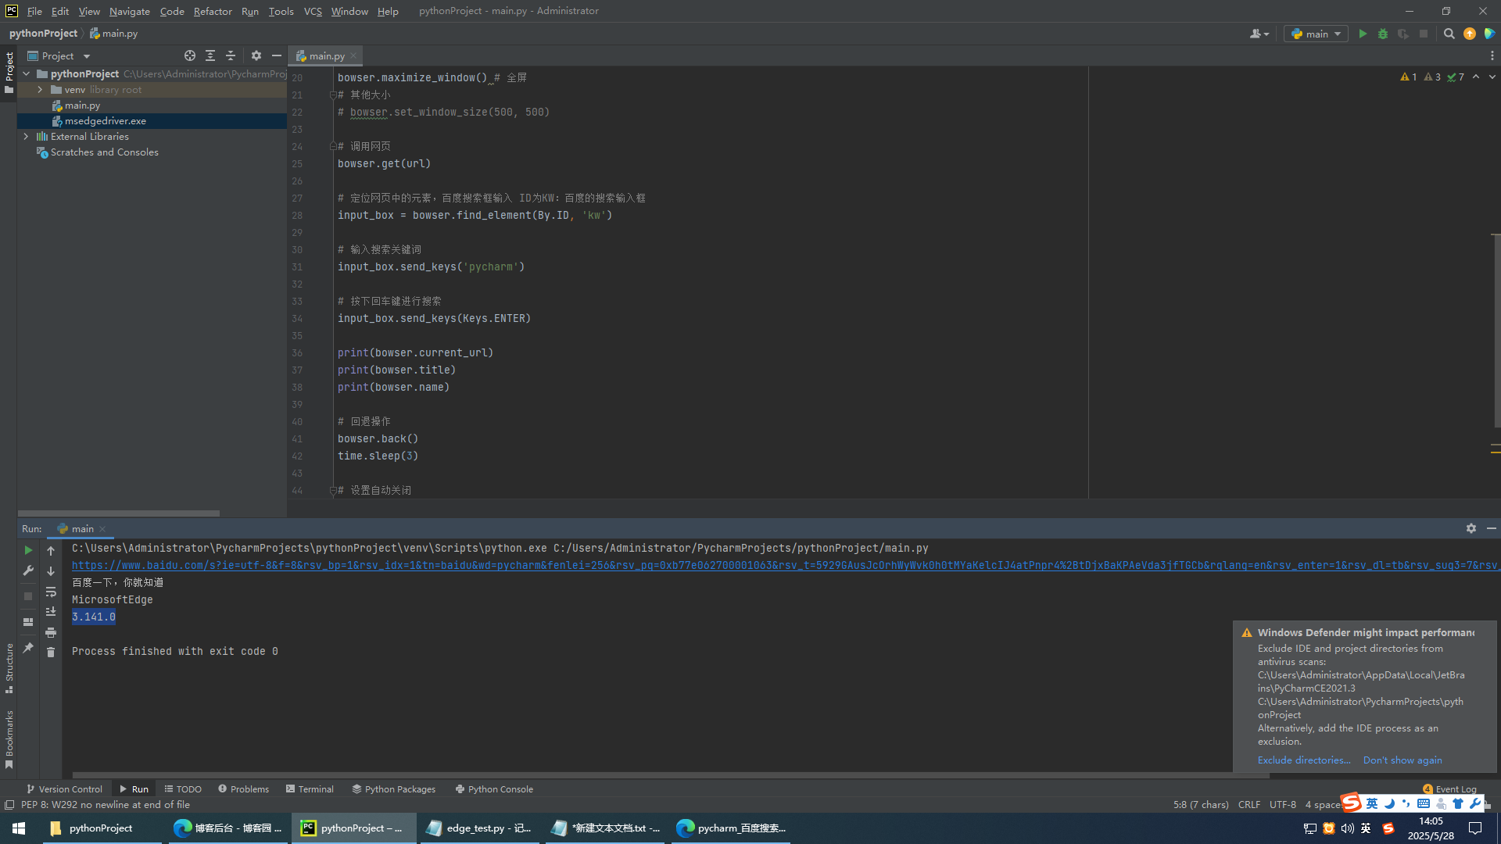Pin the main run tab
The image size is (1501, 844).
28,648
